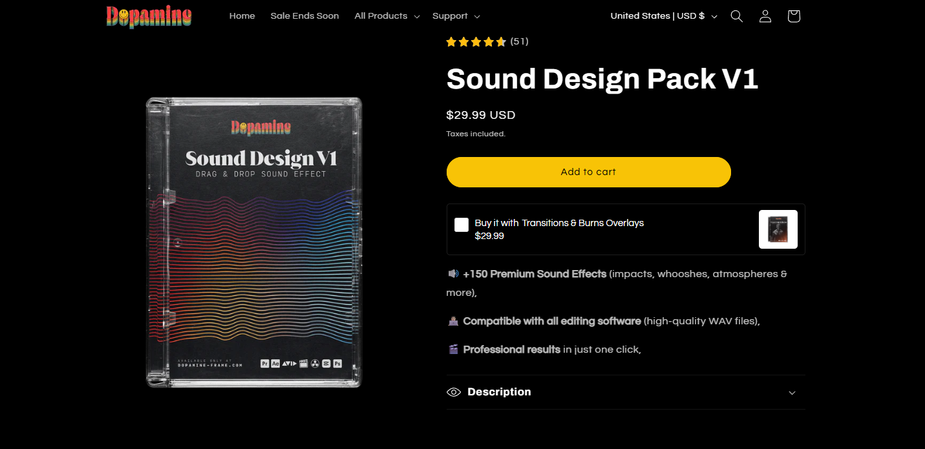Check the Buy it with Transitions checkbox

(462, 225)
